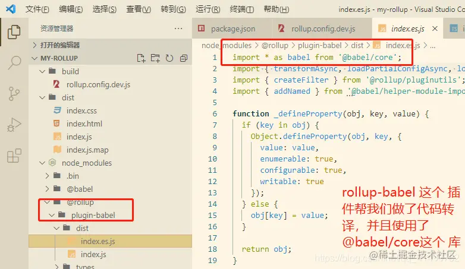The height and width of the screenshot is (269, 465).
Task: Open rollup.config.dev.js in the file tree
Action: (x=111, y=84)
